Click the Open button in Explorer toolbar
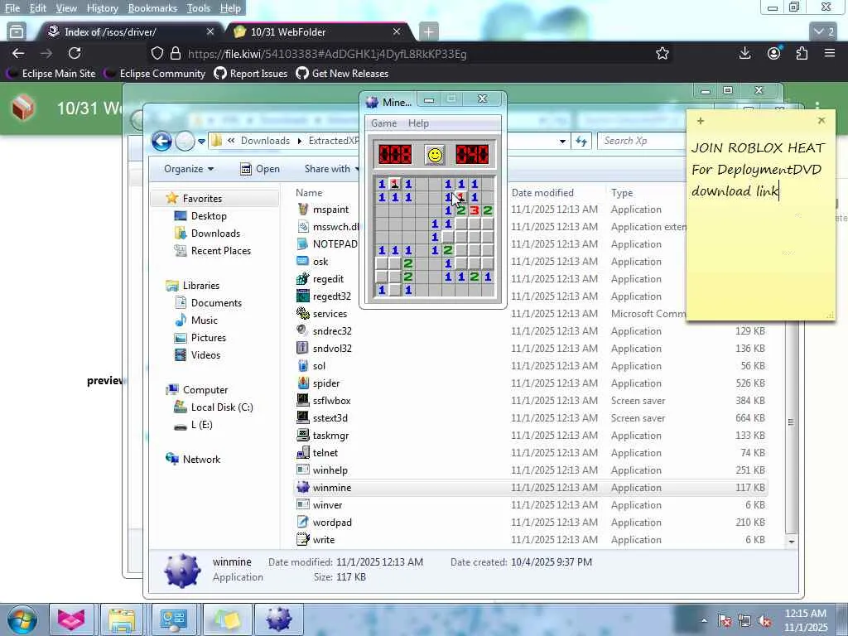The image size is (848, 636). tap(260, 169)
